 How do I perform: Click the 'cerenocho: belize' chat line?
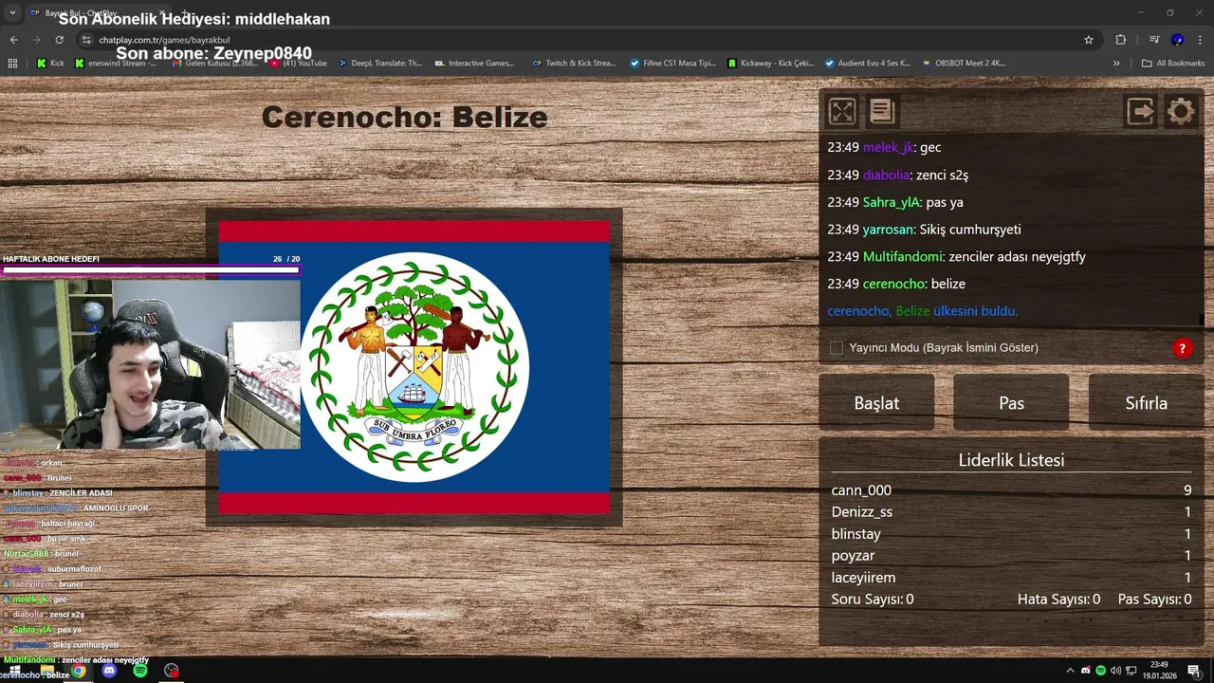tap(896, 284)
